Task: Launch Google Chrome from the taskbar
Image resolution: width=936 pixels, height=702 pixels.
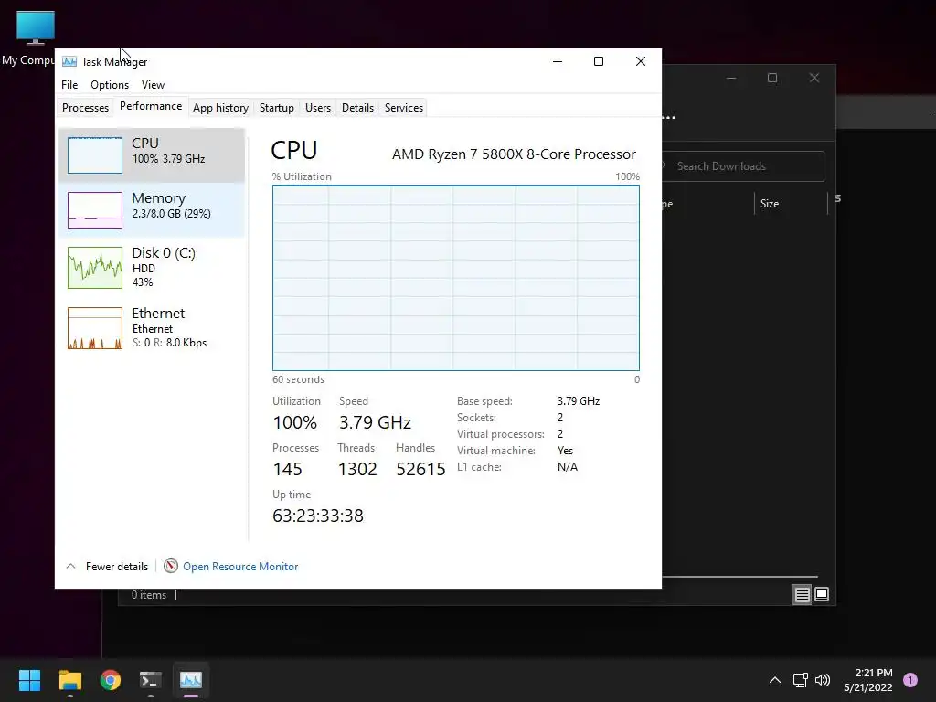Action: pyautogui.click(x=111, y=680)
